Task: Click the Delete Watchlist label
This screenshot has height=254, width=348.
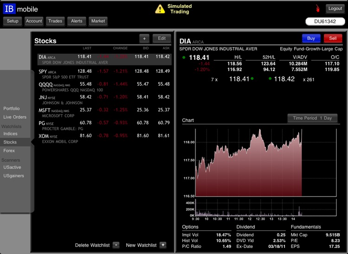Action: (x=92, y=245)
